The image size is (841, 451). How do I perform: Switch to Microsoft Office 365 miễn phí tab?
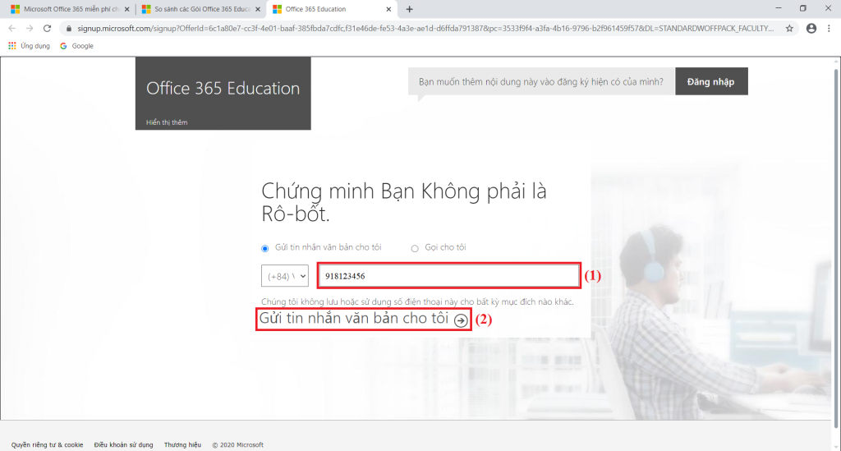tap(70, 9)
